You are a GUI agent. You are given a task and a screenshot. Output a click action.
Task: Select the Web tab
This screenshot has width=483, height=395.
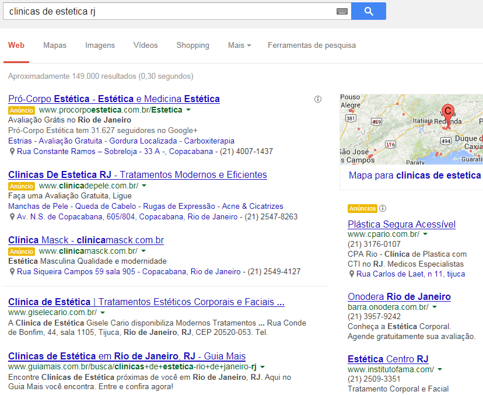click(16, 46)
